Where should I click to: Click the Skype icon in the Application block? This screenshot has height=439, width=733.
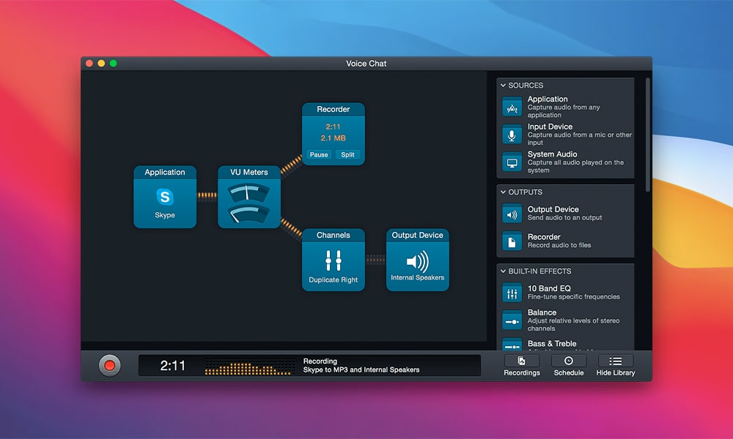(x=164, y=197)
